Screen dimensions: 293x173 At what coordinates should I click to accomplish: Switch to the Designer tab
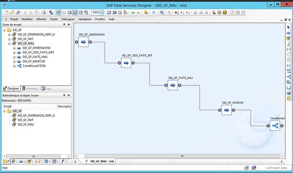(11, 88)
